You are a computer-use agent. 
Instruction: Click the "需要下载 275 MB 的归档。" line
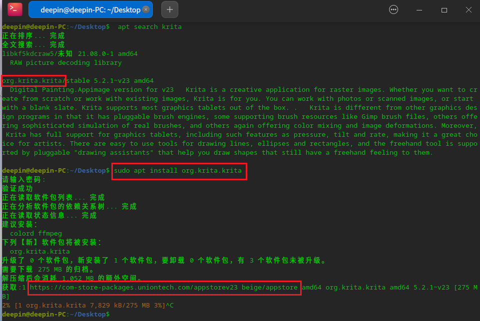[49, 269]
